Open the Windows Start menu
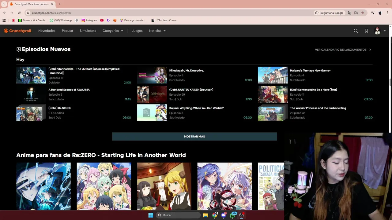Viewport: 392px width, 220px height. (151, 215)
